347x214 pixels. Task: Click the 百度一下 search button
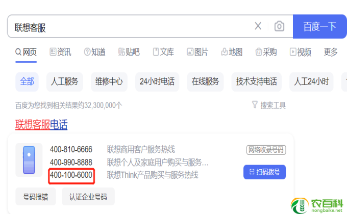pos(319,26)
